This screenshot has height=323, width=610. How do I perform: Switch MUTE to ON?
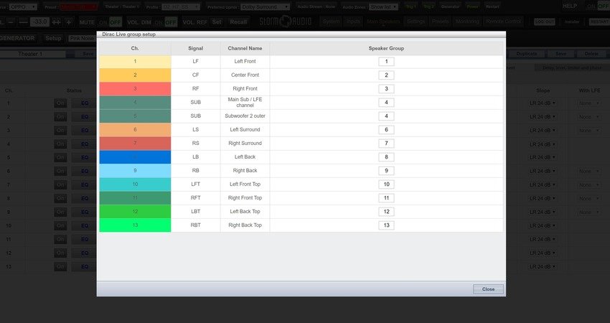[x=103, y=22]
